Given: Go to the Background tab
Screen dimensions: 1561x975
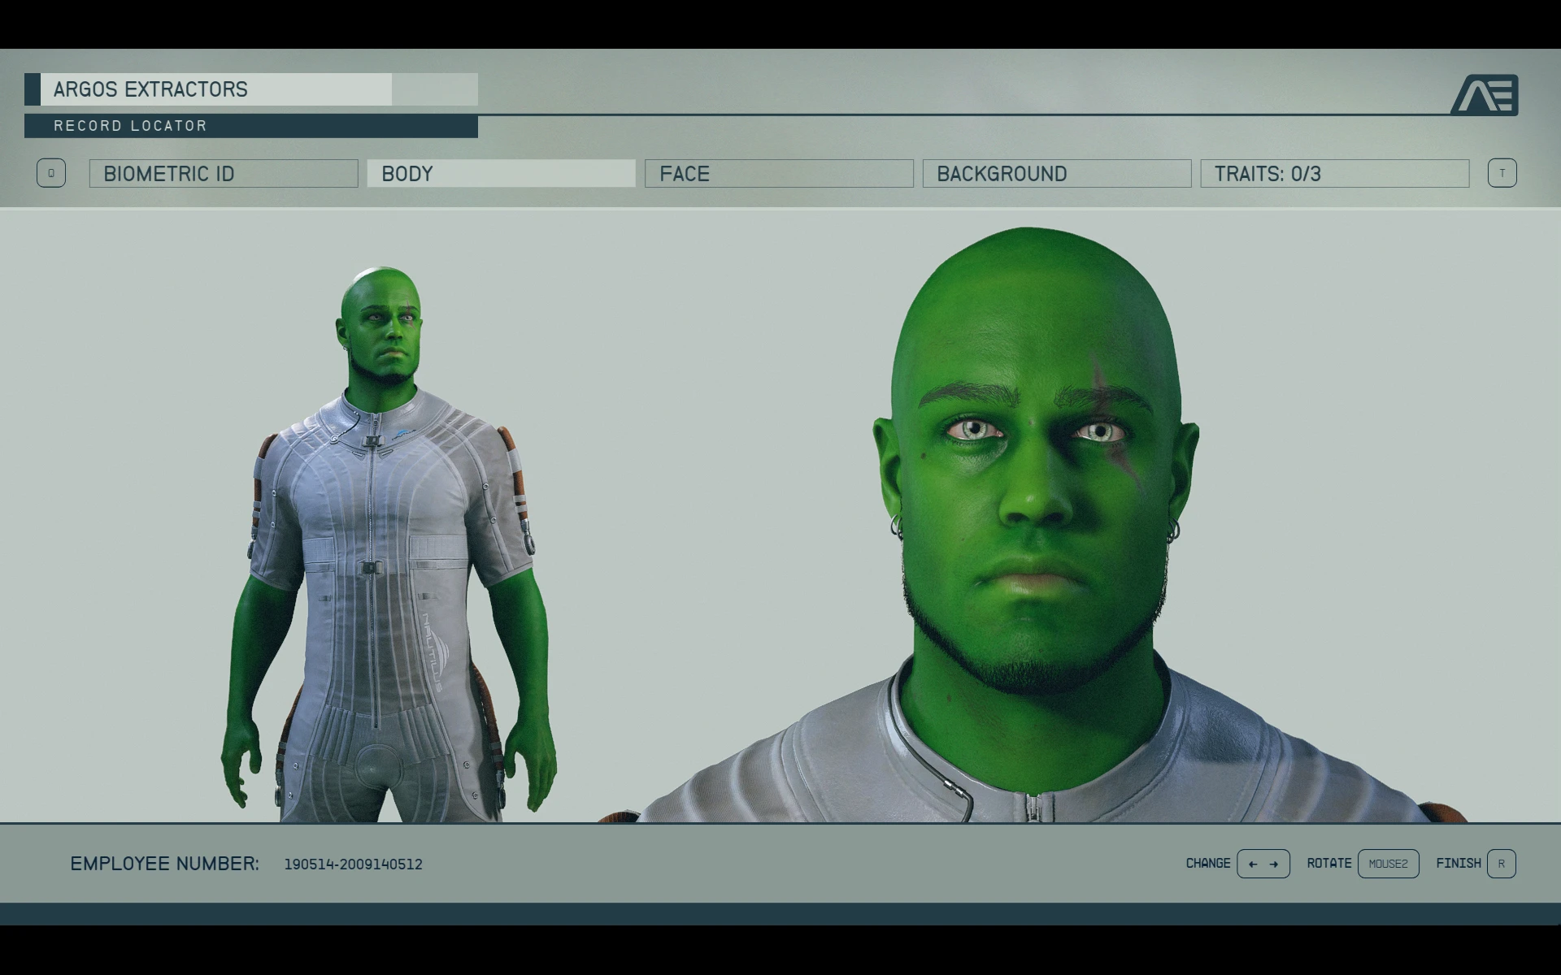Looking at the screenshot, I should tap(1056, 174).
